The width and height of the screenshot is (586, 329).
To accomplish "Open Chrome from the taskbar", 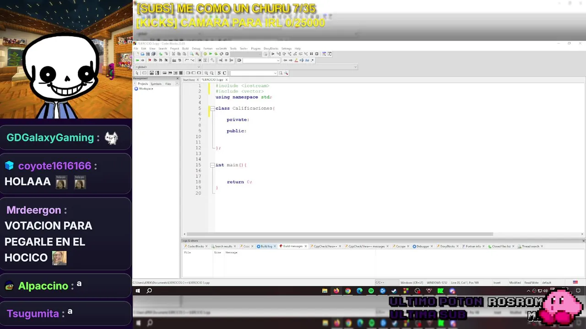I will 348,291.
